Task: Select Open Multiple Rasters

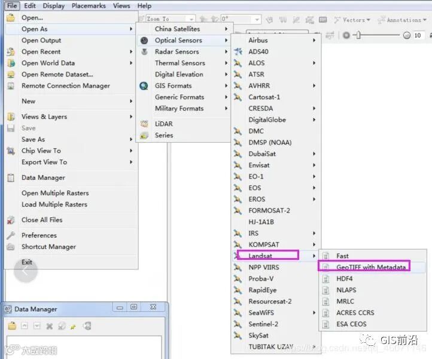Action: [x=55, y=193]
